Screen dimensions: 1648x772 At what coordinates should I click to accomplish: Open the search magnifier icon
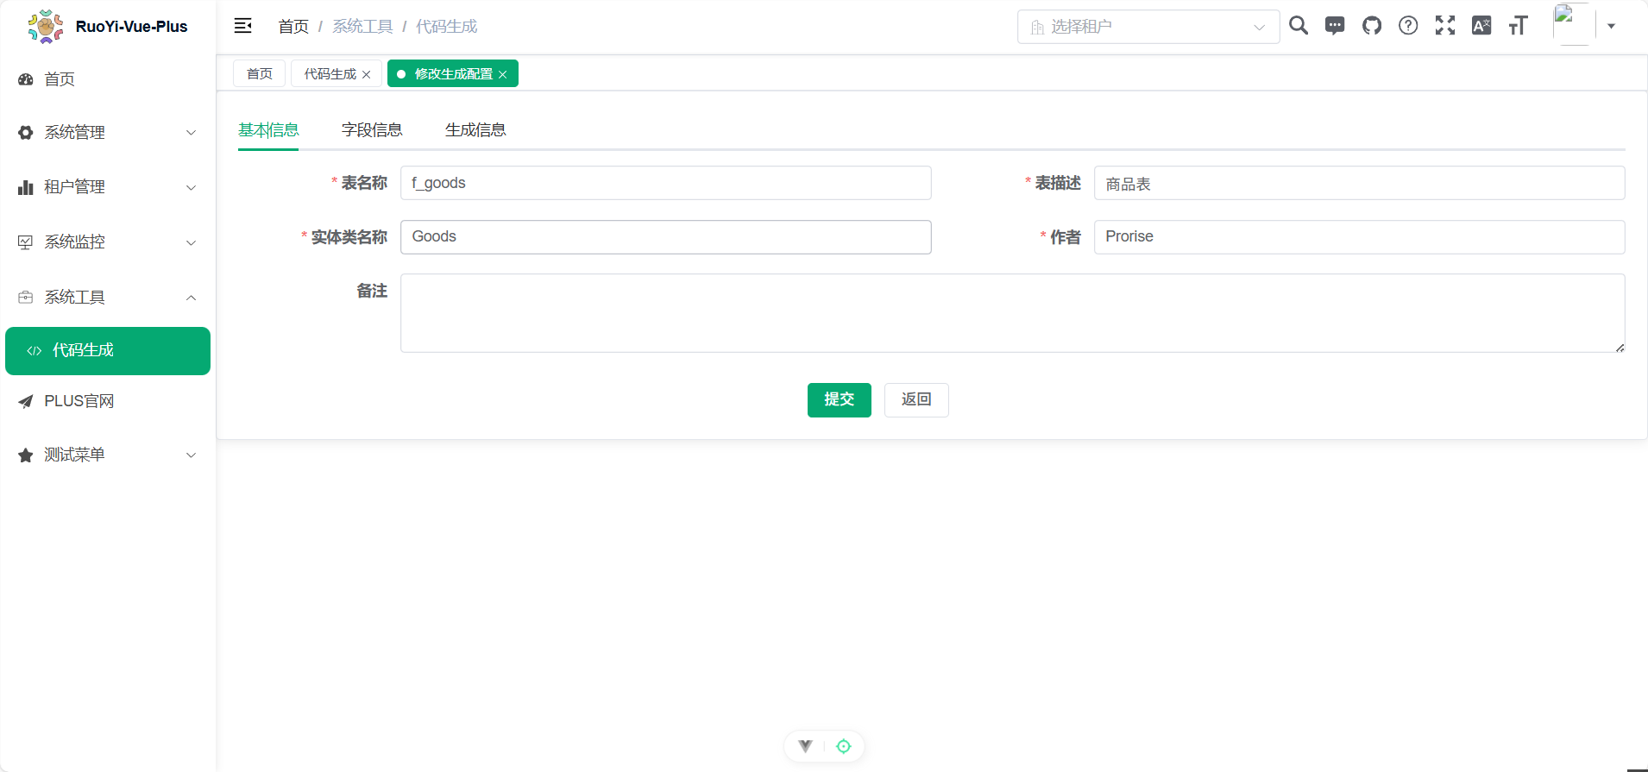pyautogui.click(x=1298, y=26)
